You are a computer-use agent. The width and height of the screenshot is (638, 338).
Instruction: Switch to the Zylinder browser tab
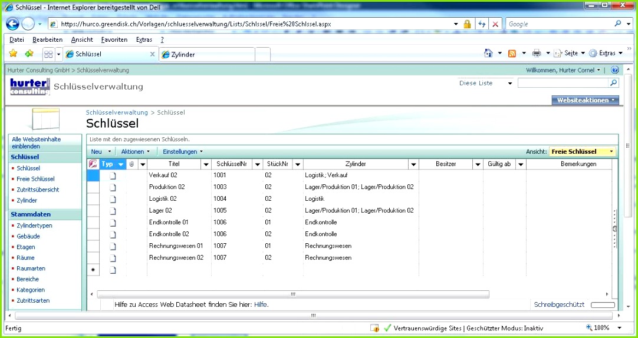(208, 54)
